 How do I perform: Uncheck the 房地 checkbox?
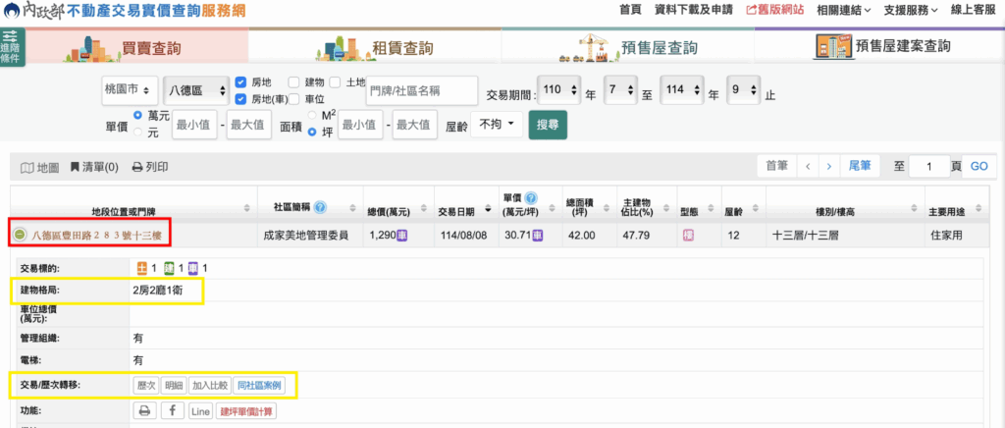point(240,82)
